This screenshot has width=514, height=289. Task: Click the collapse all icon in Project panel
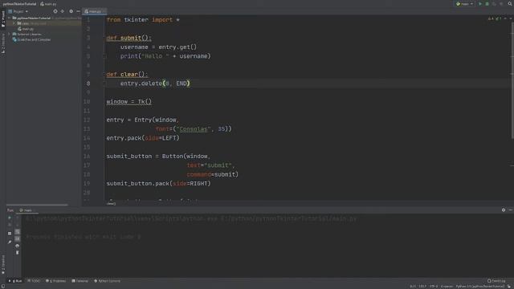pyautogui.click(x=63, y=11)
